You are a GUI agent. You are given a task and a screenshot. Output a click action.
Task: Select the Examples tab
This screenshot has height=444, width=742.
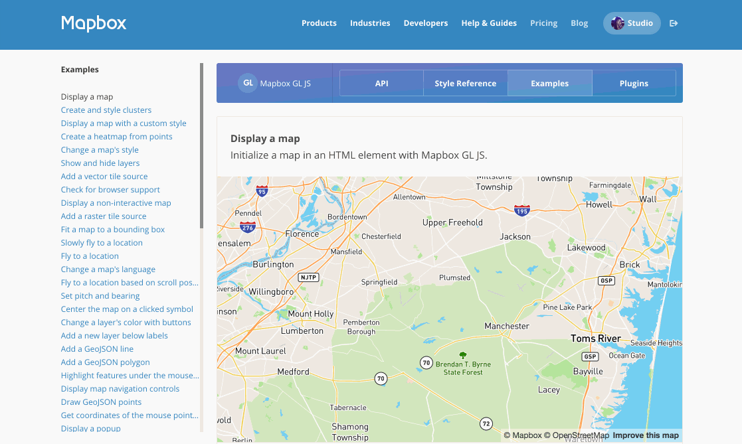pos(550,83)
